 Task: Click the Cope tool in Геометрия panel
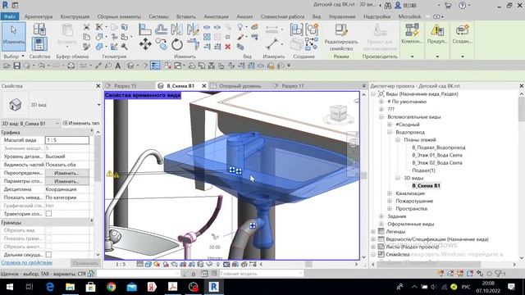99,27
